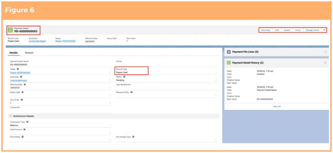Click the Balance distribution type value

pos(14,125)
